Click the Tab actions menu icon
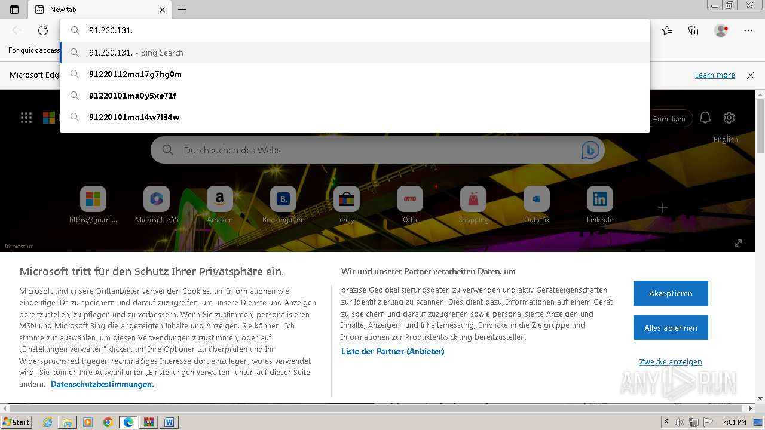 14,10
